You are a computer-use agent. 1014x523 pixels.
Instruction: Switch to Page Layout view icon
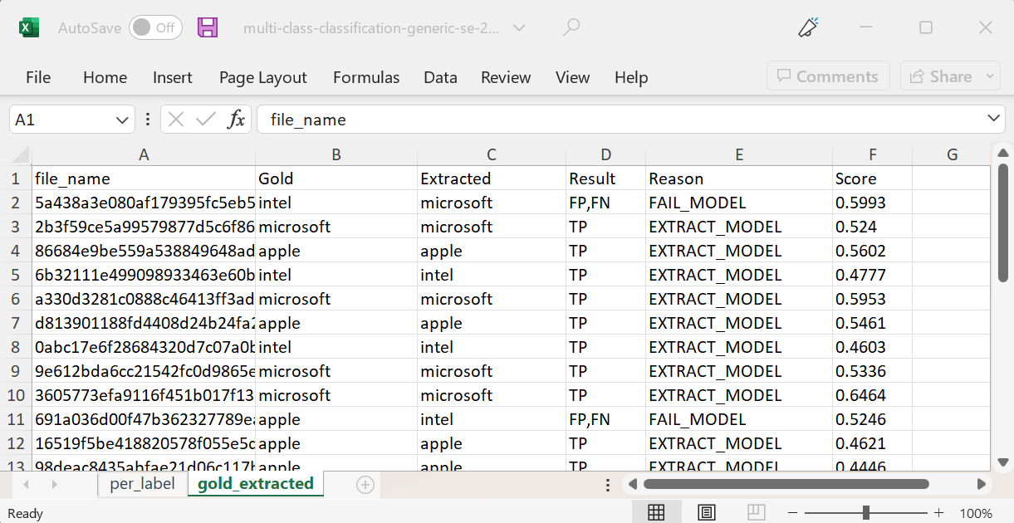[x=707, y=513]
